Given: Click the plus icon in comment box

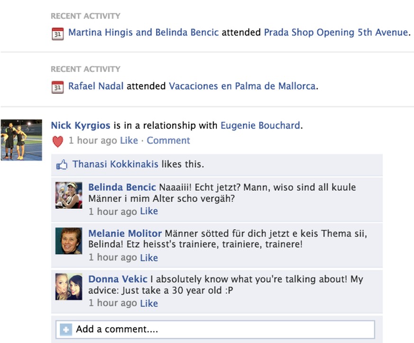Looking at the screenshot, I should pos(66,329).
